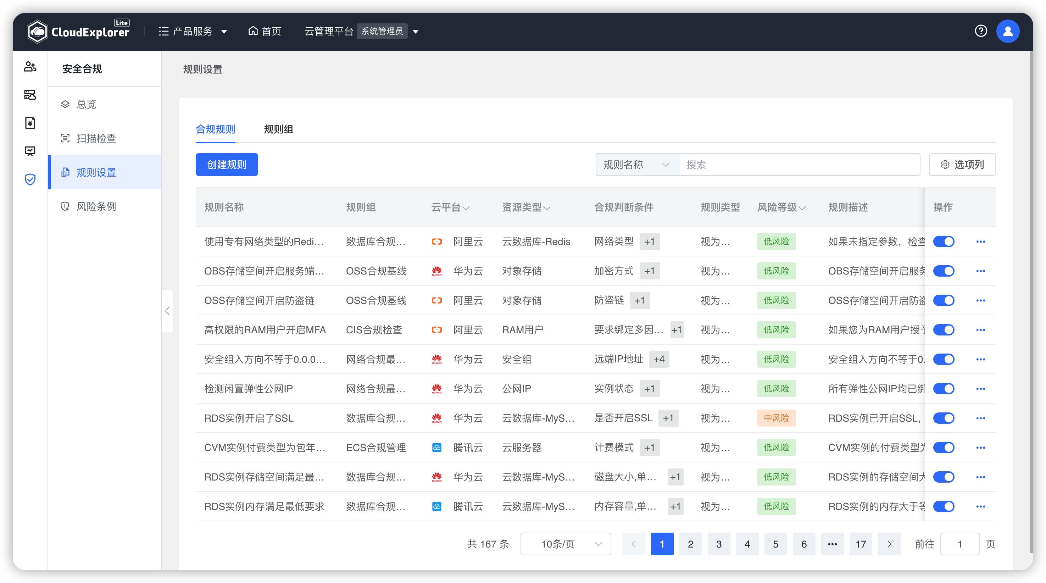Open 总览 in the sidebar menu
Image resolution: width=1046 pixels, height=583 pixels.
(105, 104)
